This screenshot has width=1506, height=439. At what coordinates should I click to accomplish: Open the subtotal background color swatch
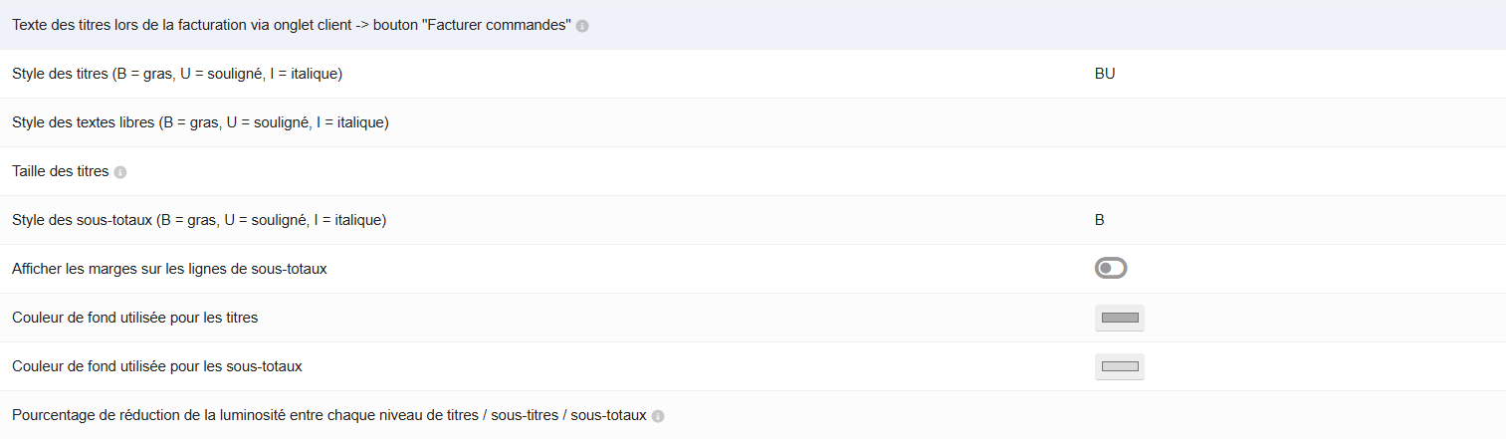click(x=1120, y=366)
